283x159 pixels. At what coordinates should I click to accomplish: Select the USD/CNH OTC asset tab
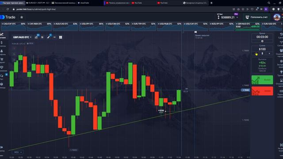click(x=117, y=26)
